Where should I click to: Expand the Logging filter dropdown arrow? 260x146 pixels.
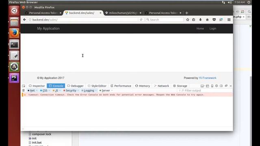(96, 90)
